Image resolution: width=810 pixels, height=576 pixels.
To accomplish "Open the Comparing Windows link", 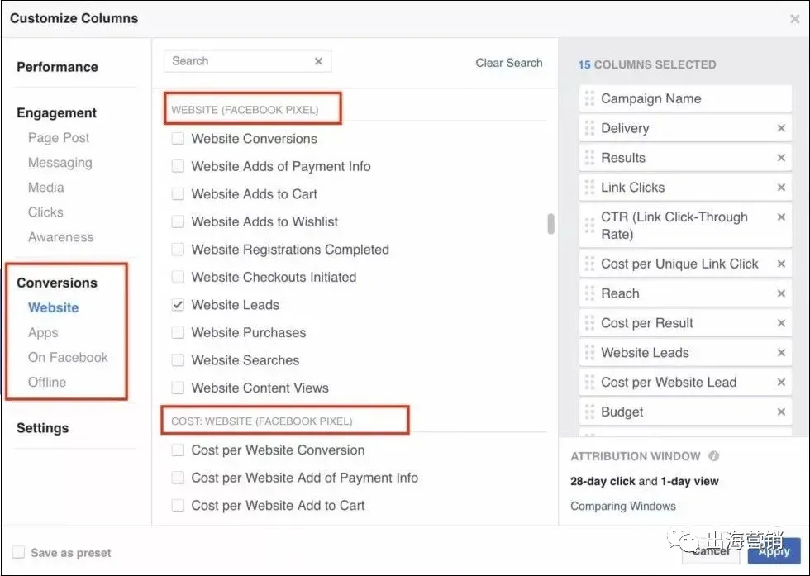I will point(623,507).
